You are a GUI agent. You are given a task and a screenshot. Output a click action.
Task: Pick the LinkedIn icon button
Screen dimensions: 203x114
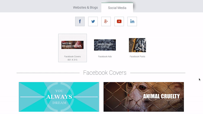click(132, 21)
